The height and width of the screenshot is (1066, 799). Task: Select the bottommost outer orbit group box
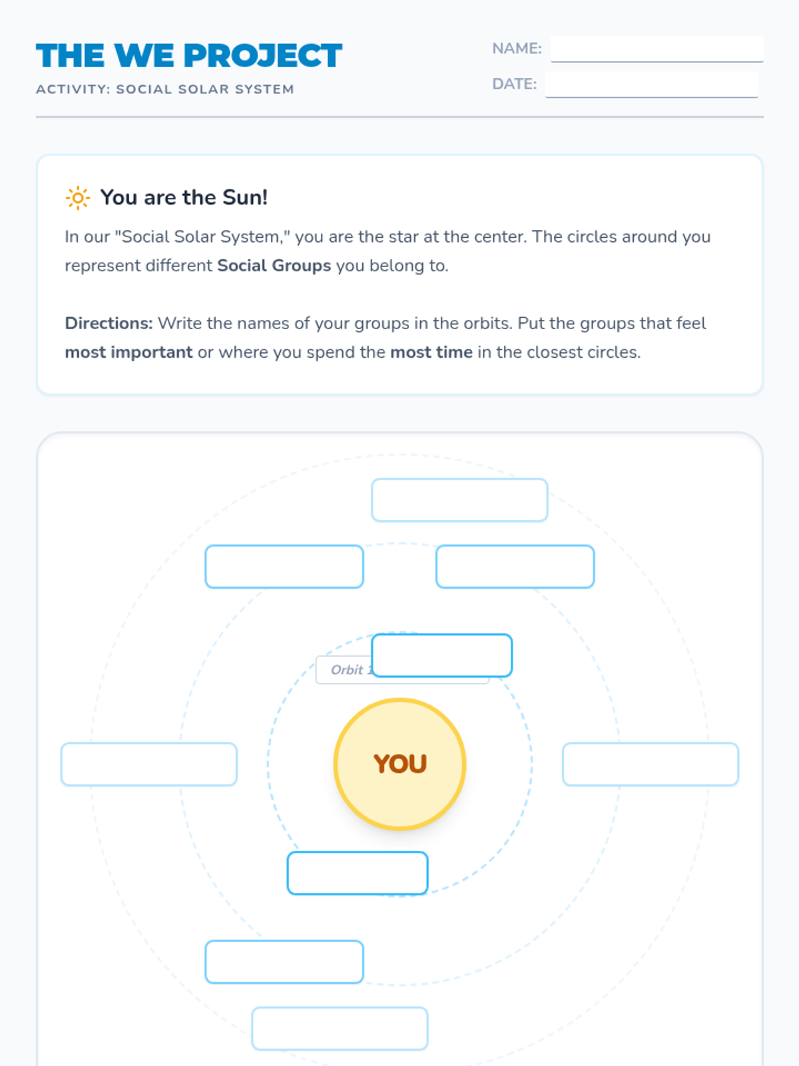pos(340,1028)
